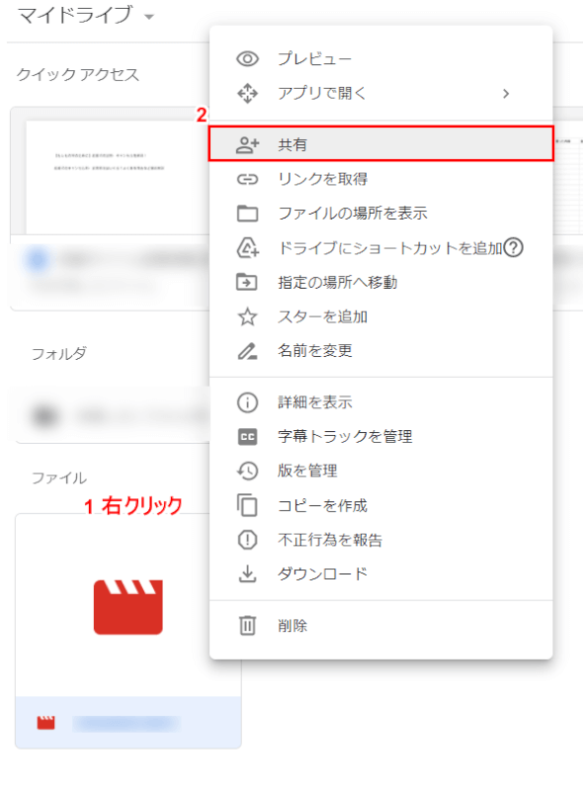The image size is (583, 791).
Task: Select プレビュー from the context menu
Action: (x=380, y=59)
